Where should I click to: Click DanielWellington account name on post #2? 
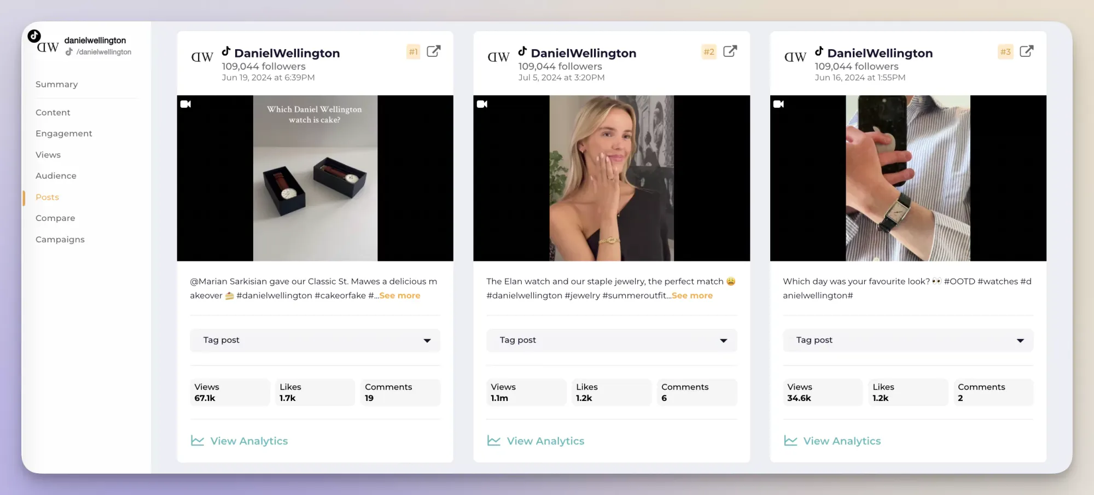pyautogui.click(x=584, y=53)
